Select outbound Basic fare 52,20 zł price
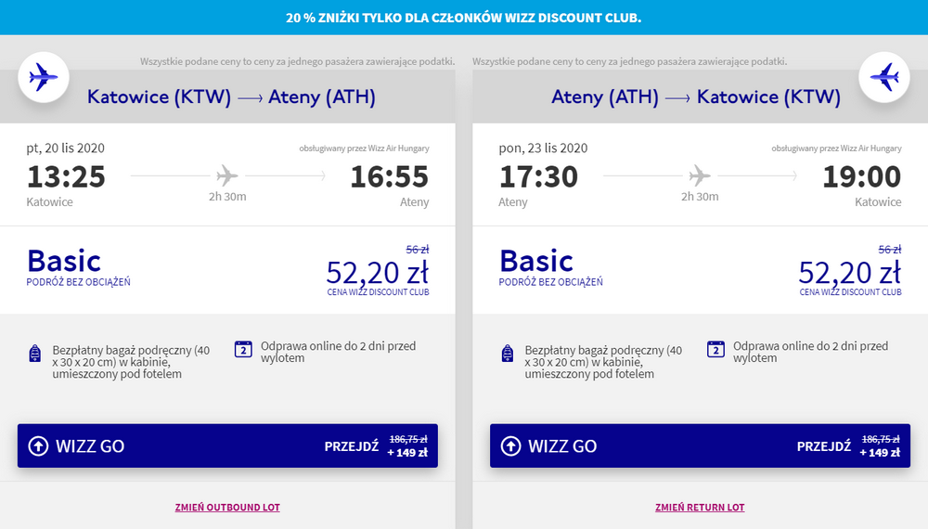 (x=378, y=273)
